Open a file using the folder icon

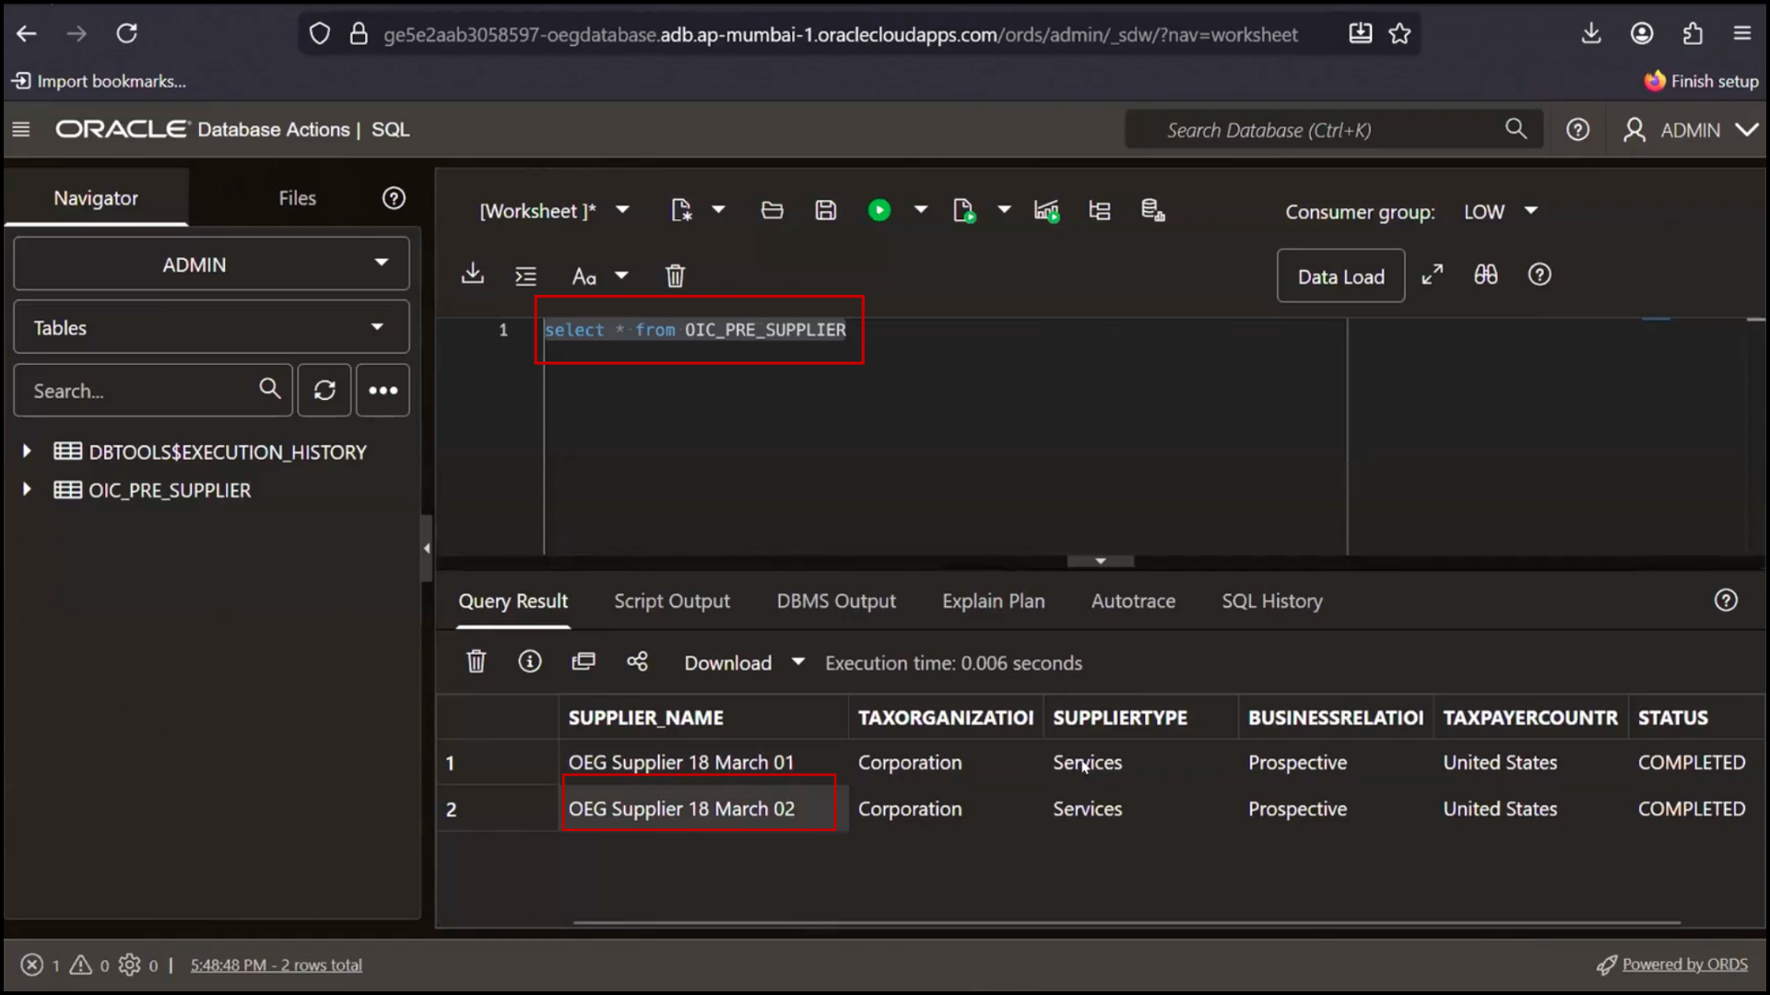click(772, 210)
